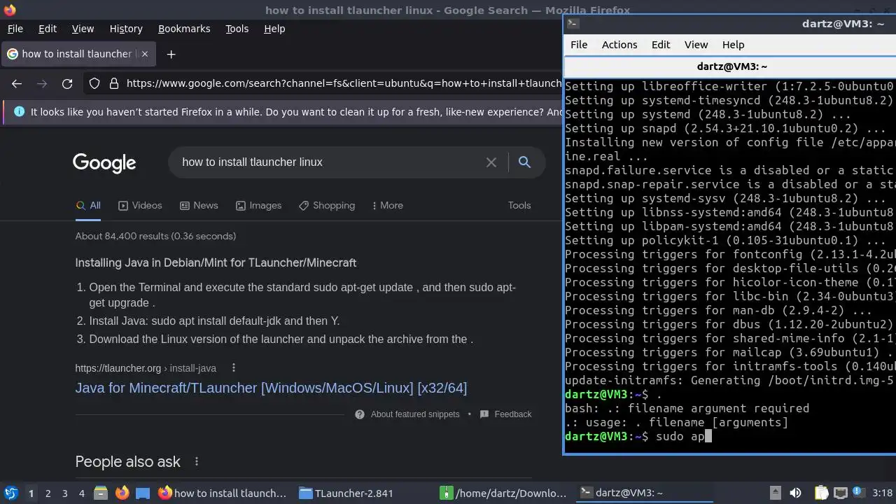Launch the file manager from the quick-launch icon
The image size is (896, 504).
click(x=101, y=493)
